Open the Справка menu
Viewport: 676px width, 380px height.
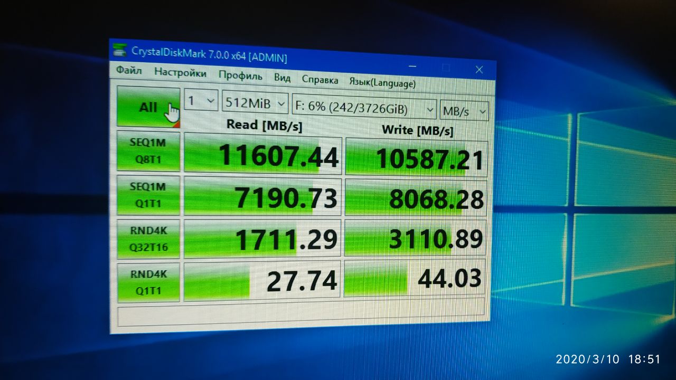click(x=320, y=80)
